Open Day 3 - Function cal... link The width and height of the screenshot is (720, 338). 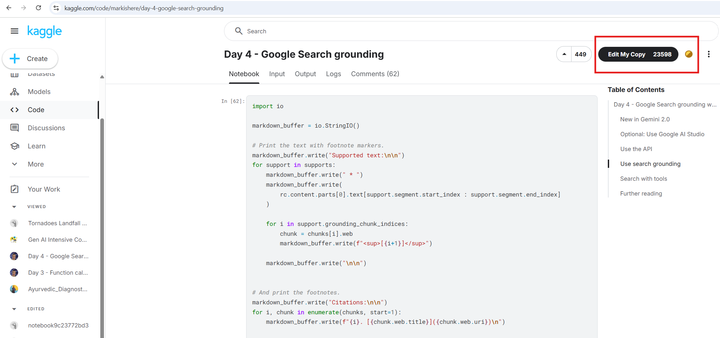(58, 273)
